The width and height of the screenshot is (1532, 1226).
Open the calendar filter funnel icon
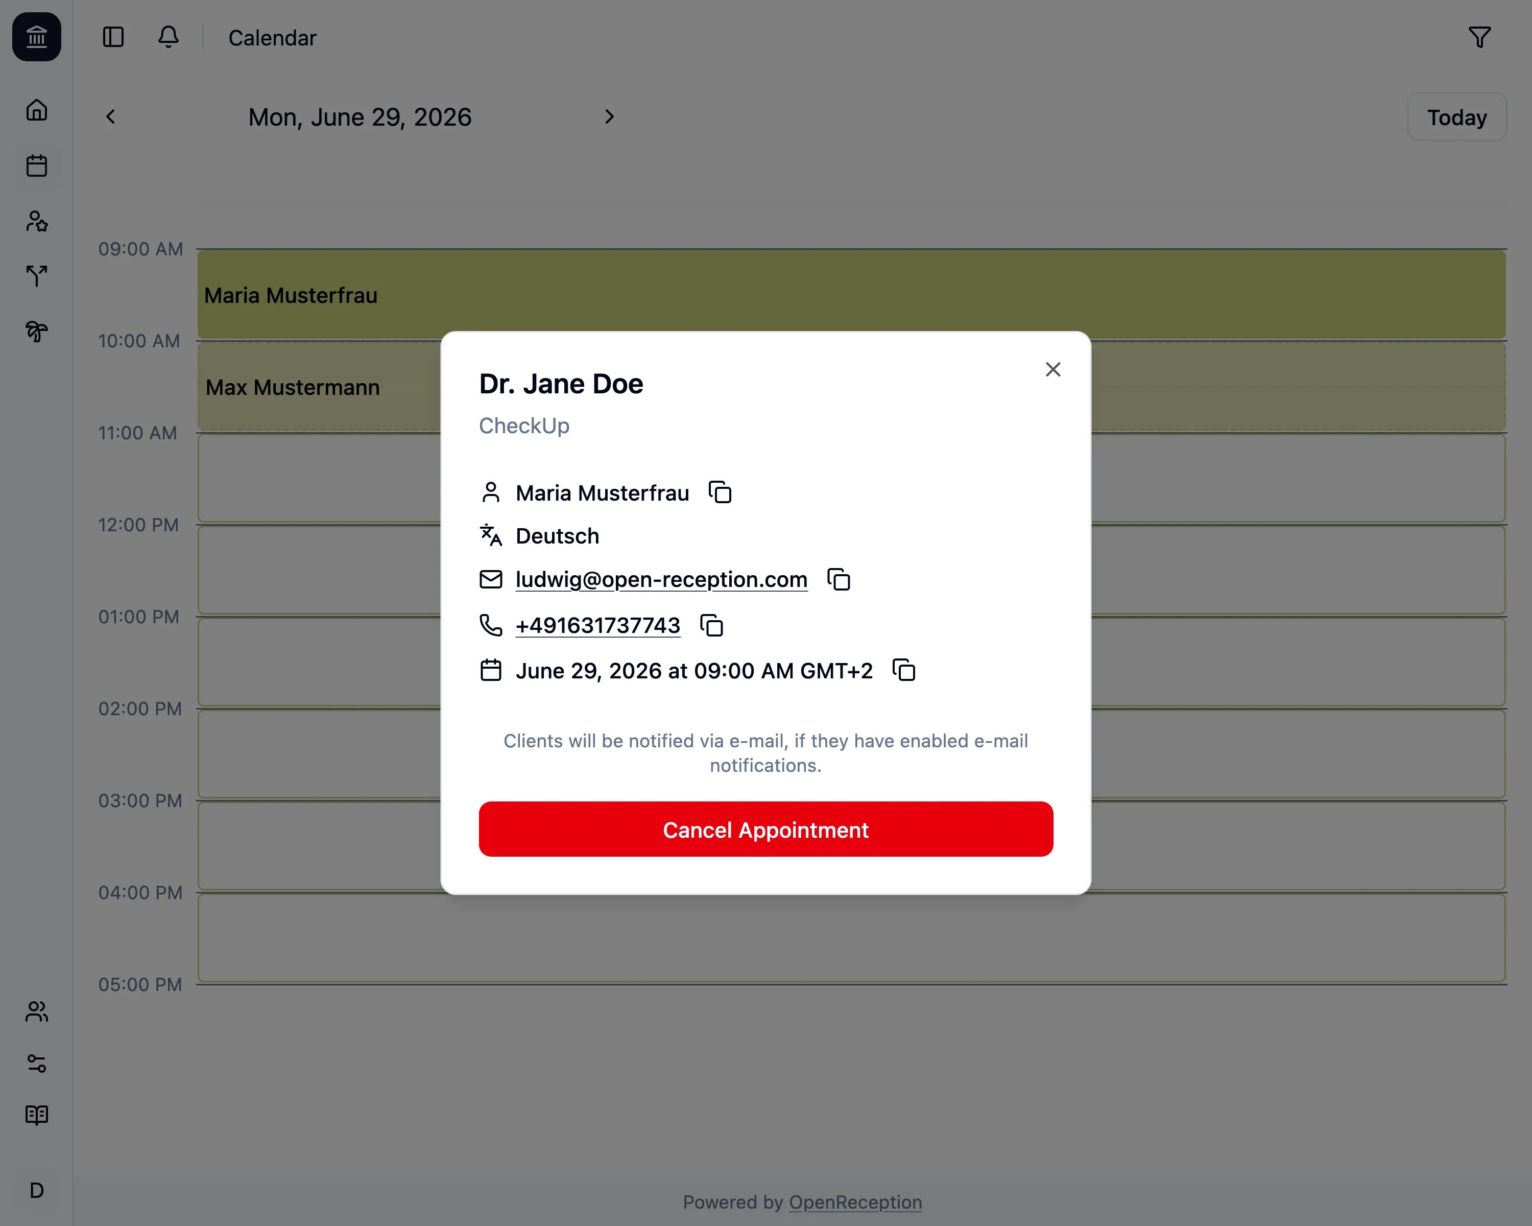(1479, 37)
